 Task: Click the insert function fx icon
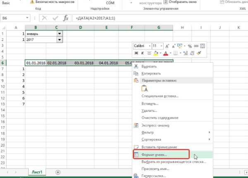66,18
